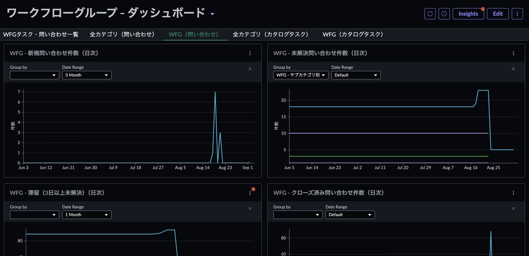Image resolution: width=529 pixels, height=256 pixels.
Task: Open the 3 Month date range dropdown
Action: 87,75
